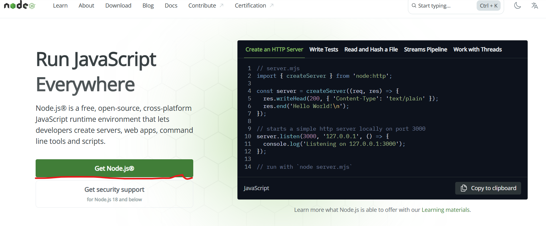Go to the Download page
The width and height of the screenshot is (546, 226).
tap(118, 6)
